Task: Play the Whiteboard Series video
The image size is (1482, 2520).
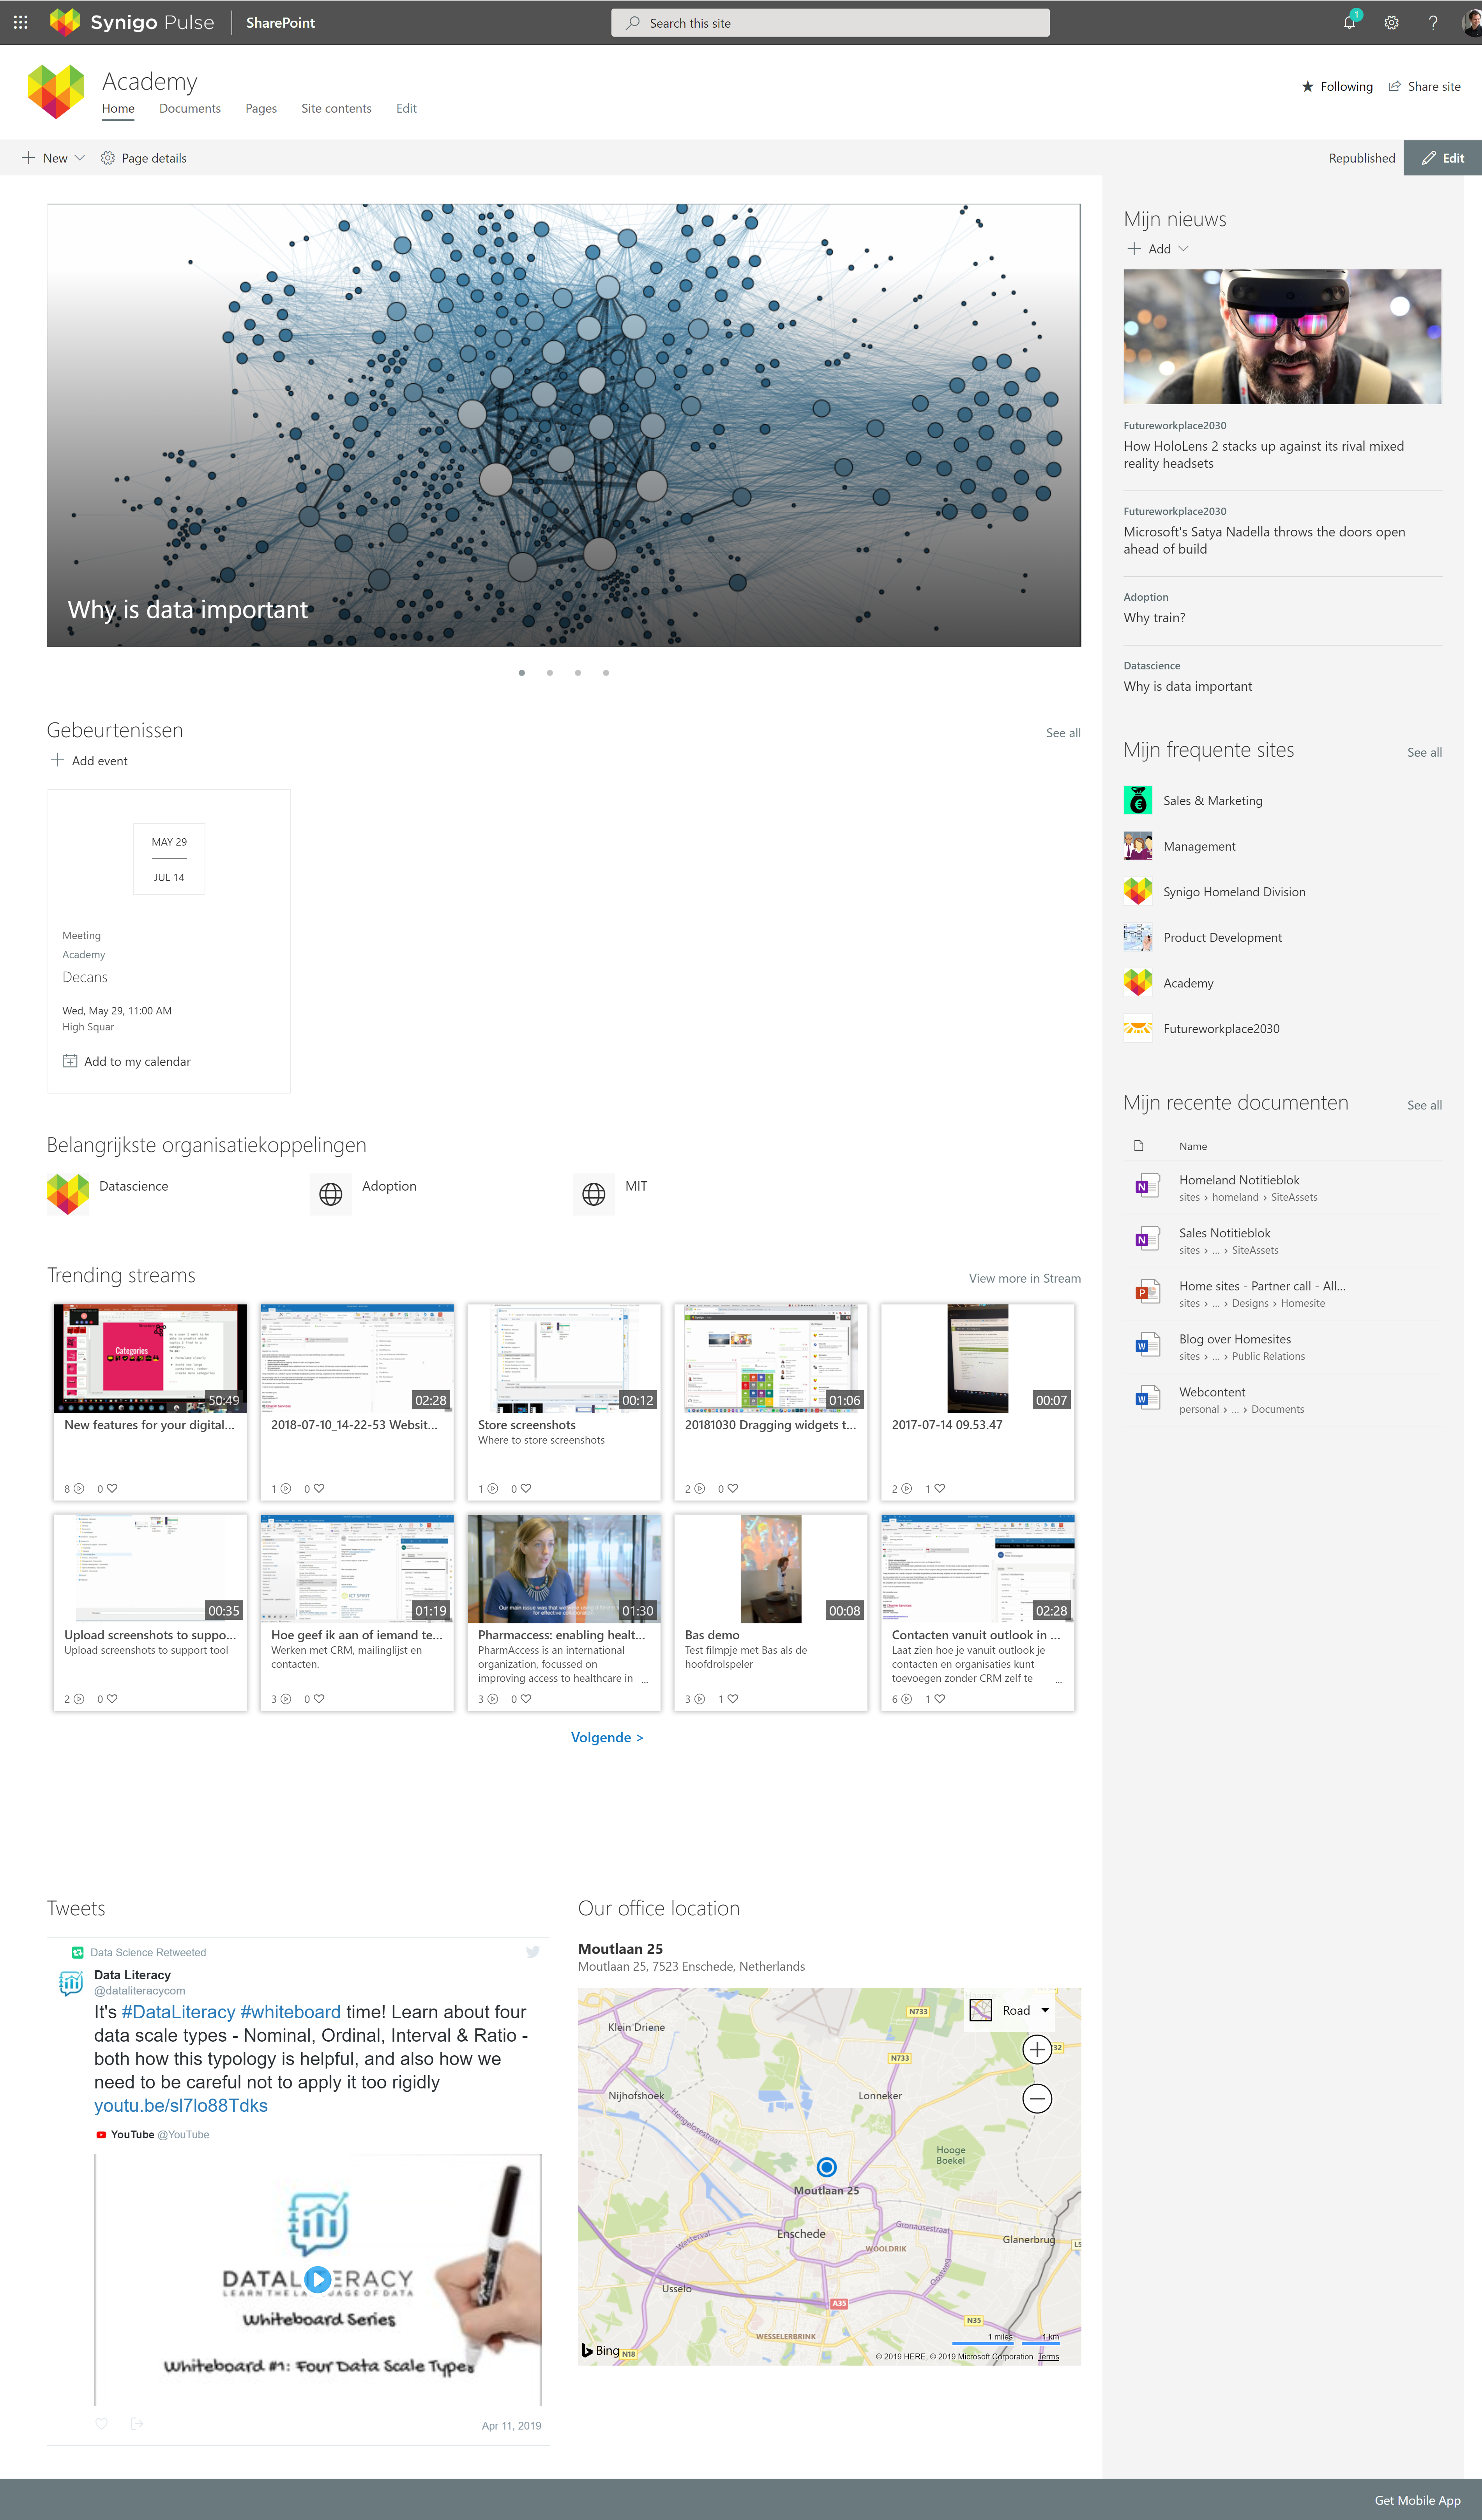Action: pyautogui.click(x=318, y=2279)
